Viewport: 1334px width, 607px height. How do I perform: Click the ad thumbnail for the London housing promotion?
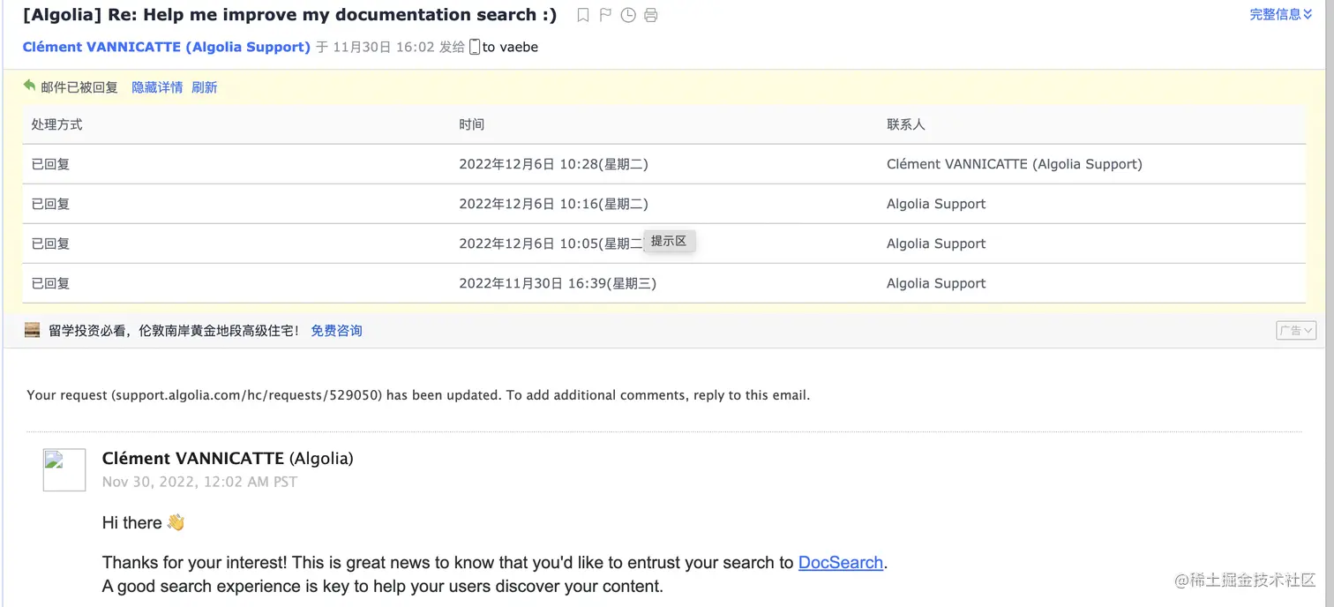[32, 330]
